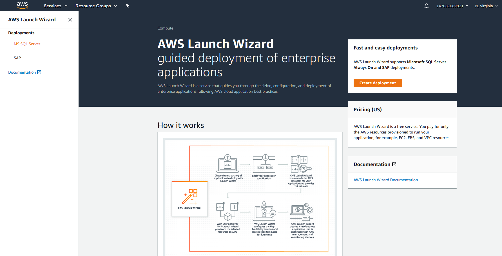Open the N. Virginia region selector
Image resolution: width=502 pixels, height=256 pixels.
tap(486, 6)
